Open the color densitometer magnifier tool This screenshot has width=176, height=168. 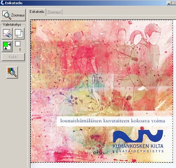pyautogui.click(x=12, y=73)
